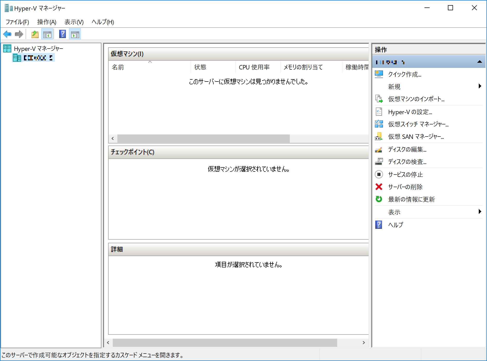Click the ヘルプ question mark icon in actions
This screenshot has width=487, height=361.
pyautogui.click(x=379, y=225)
